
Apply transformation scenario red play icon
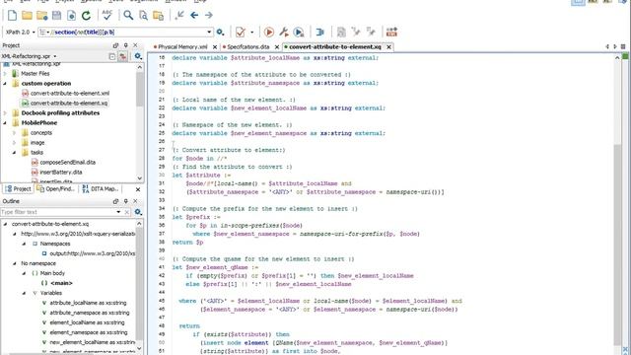coord(269,32)
